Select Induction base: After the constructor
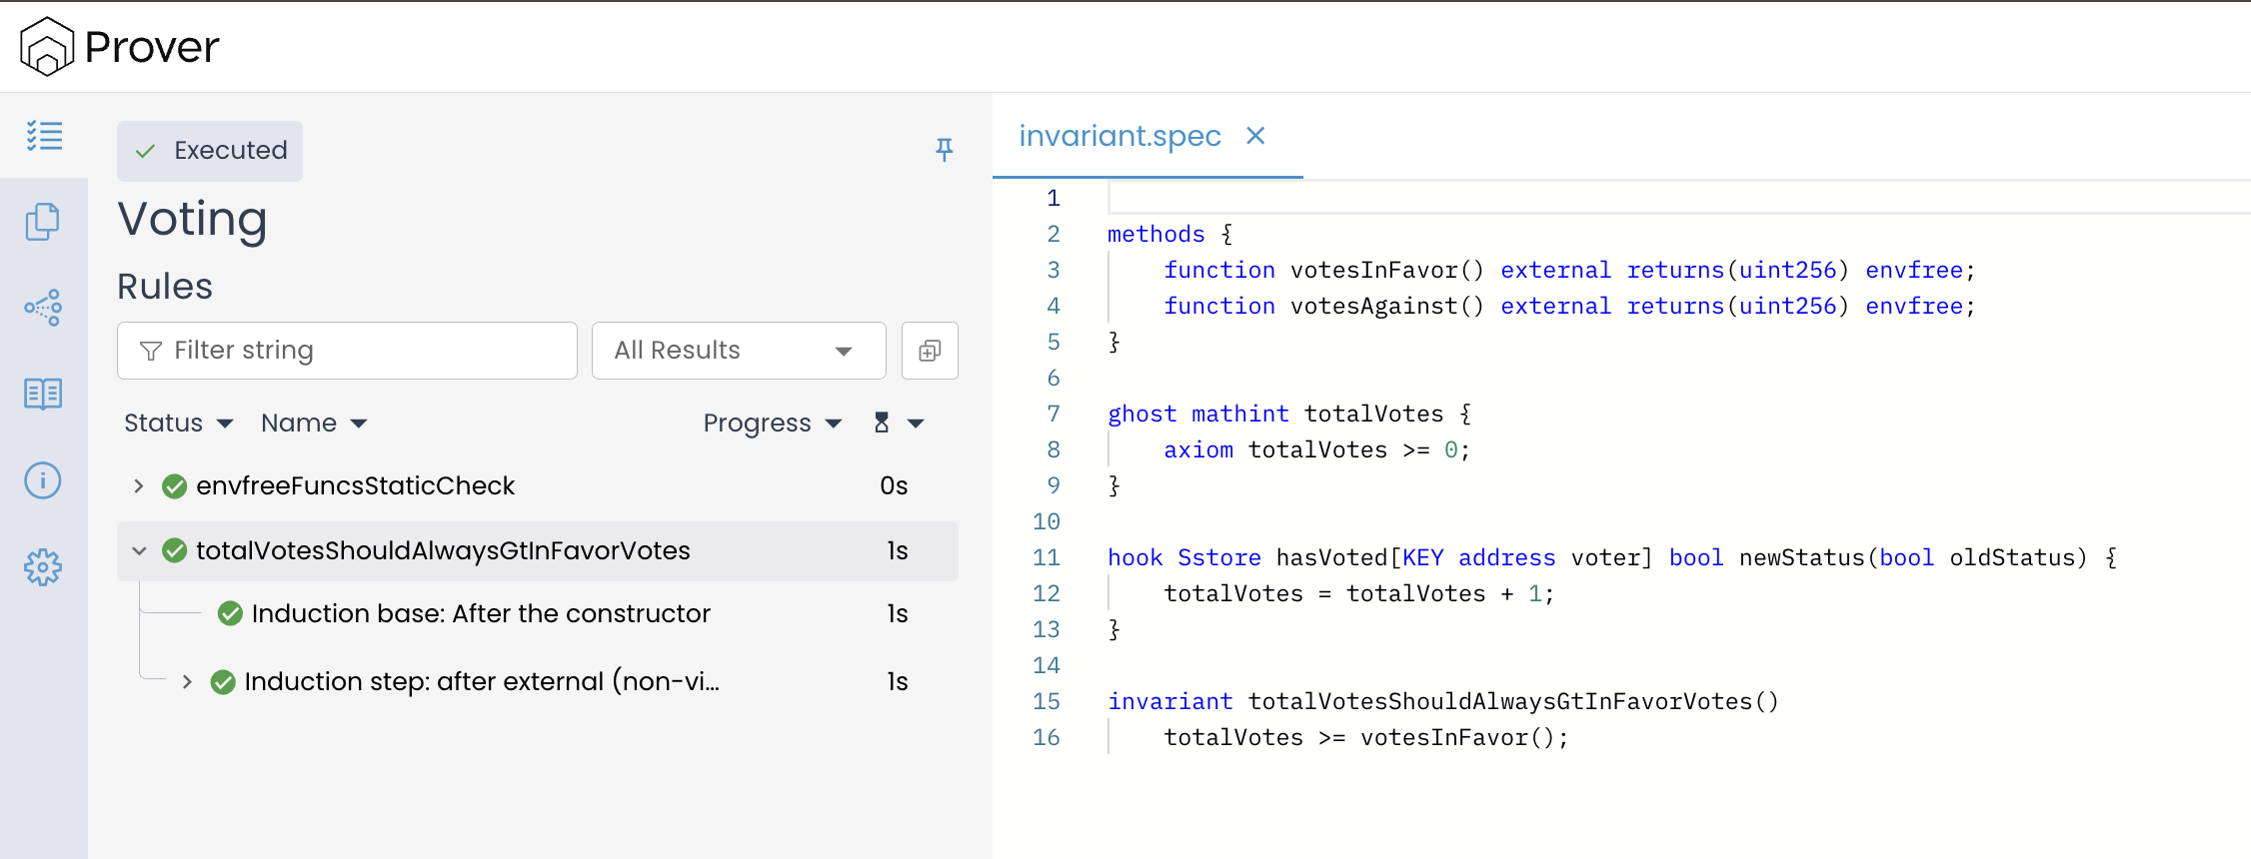Screen dimensions: 2251x859 [x=480, y=614]
